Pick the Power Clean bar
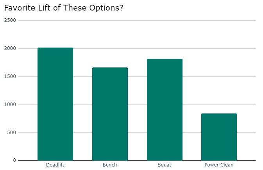The width and height of the screenshot is (263, 170). click(x=219, y=137)
